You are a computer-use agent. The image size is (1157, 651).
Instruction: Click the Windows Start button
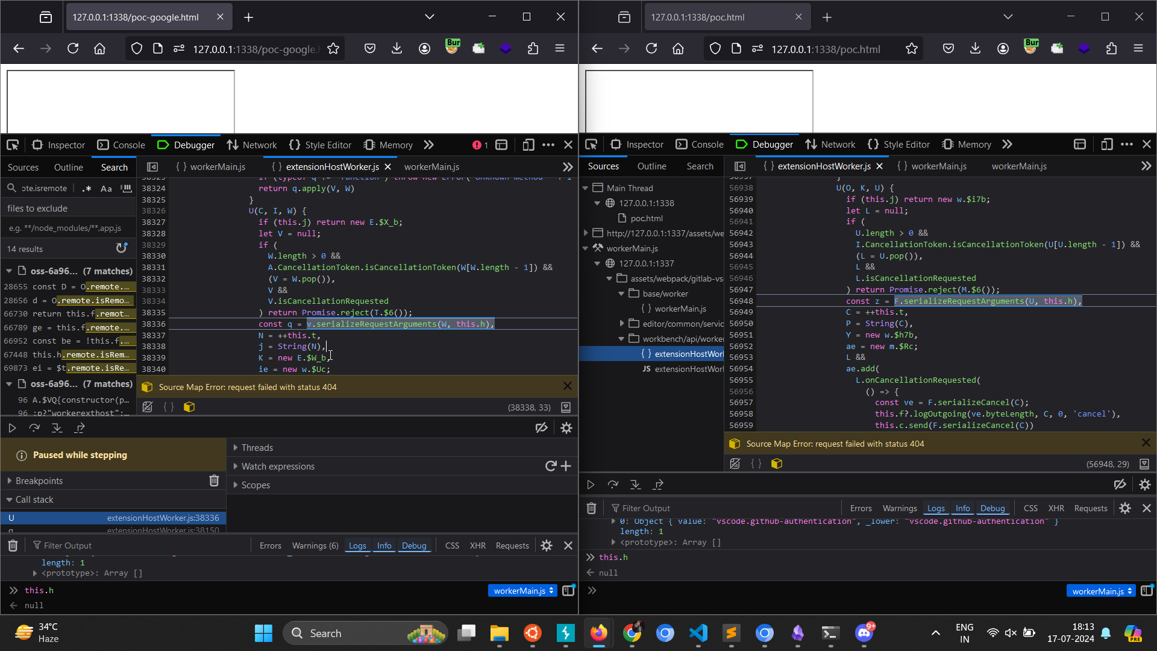point(263,633)
